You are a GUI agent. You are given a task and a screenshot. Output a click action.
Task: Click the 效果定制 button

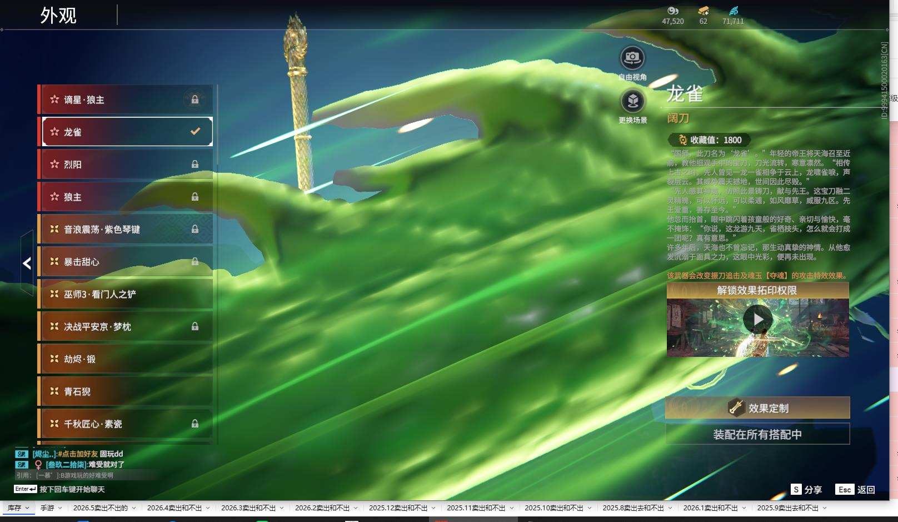coord(757,408)
